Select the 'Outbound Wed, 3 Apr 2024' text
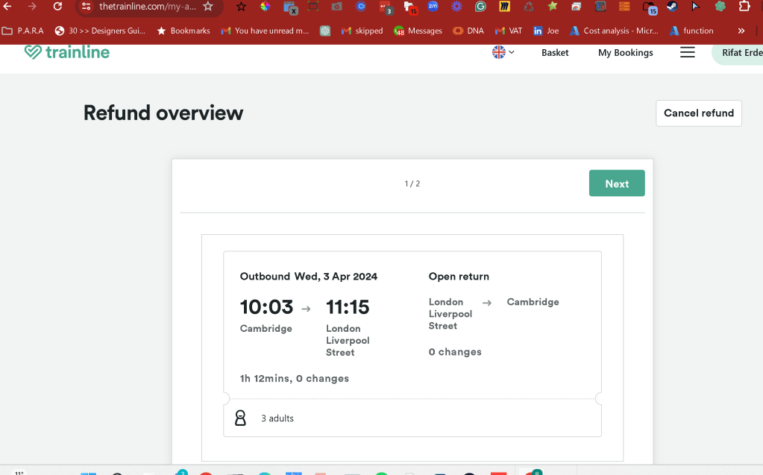 (x=309, y=277)
